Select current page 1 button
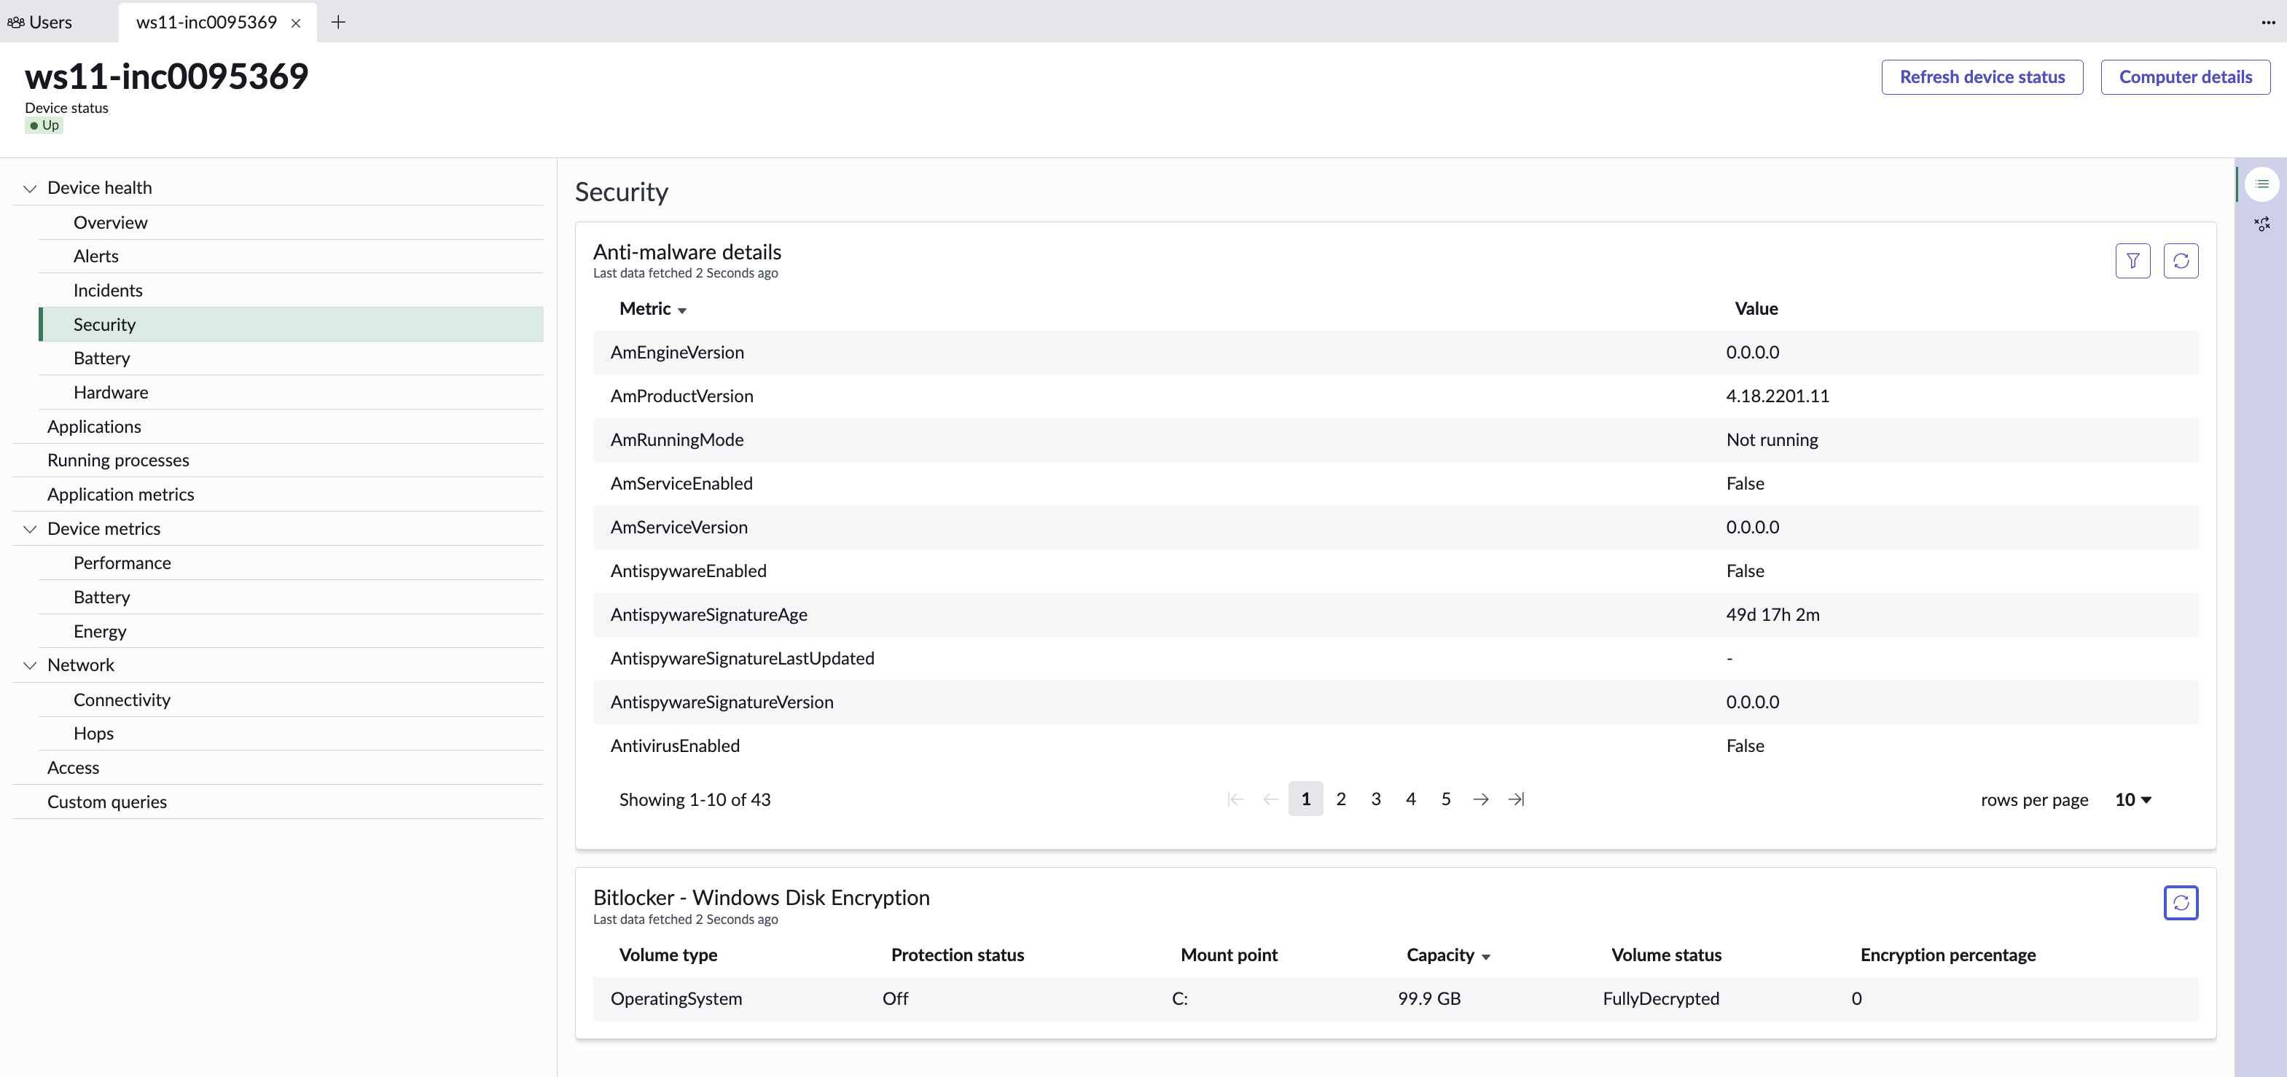 (x=1305, y=799)
